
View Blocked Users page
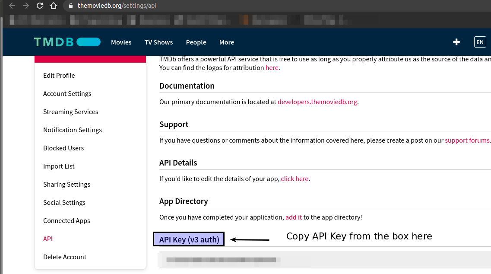coord(63,148)
